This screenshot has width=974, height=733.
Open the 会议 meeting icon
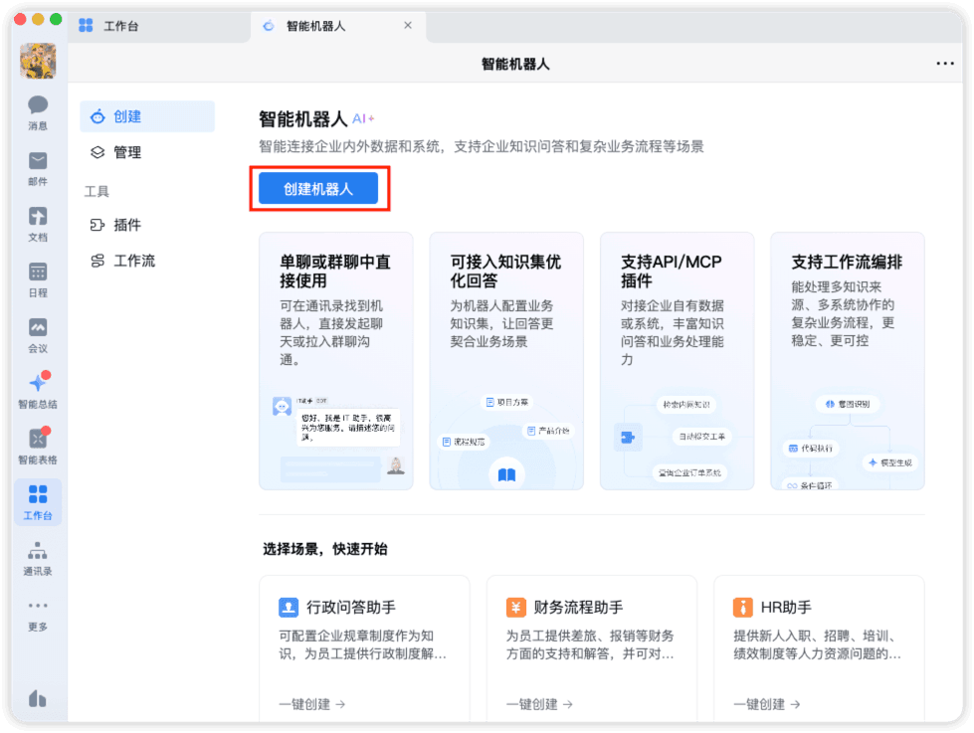coord(37,335)
